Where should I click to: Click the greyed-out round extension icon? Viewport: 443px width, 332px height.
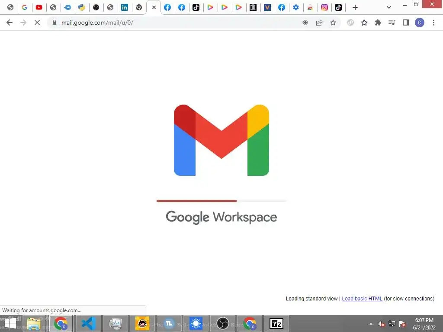point(350,22)
